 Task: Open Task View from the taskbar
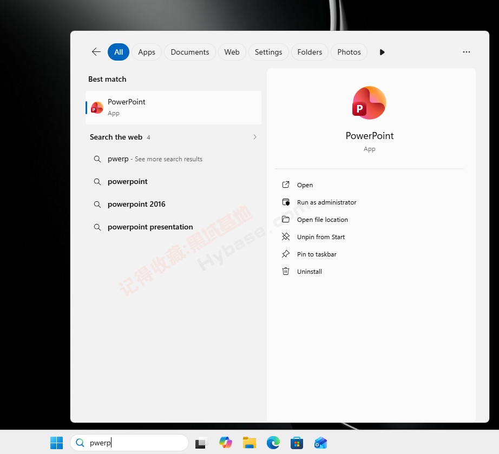pyautogui.click(x=200, y=443)
